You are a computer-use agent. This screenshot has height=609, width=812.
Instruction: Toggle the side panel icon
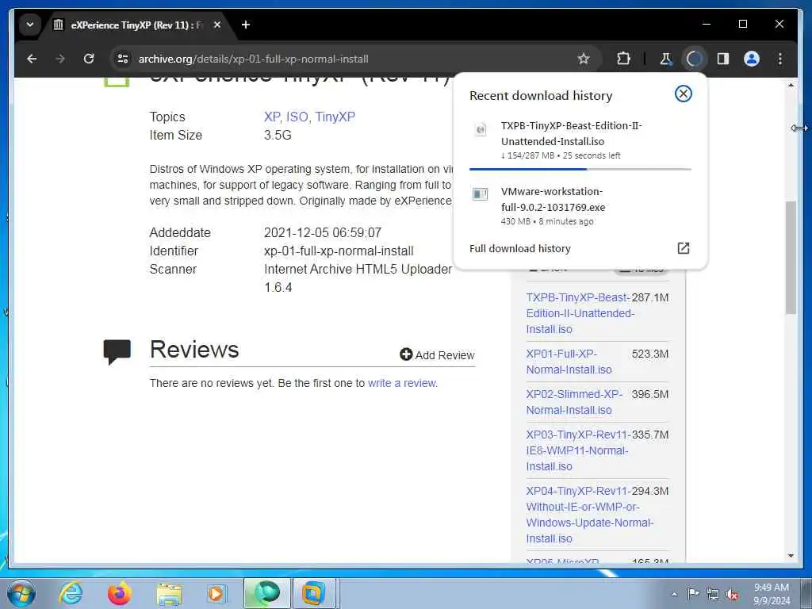click(x=723, y=59)
